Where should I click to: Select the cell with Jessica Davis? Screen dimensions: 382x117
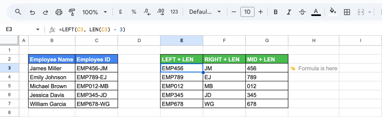click(x=52, y=95)
